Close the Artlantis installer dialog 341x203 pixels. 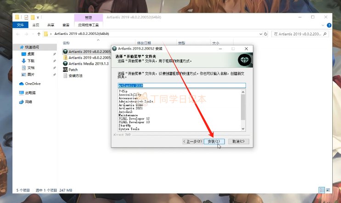click(246, 49)
